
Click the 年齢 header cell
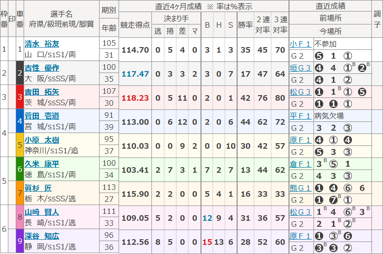109,28
